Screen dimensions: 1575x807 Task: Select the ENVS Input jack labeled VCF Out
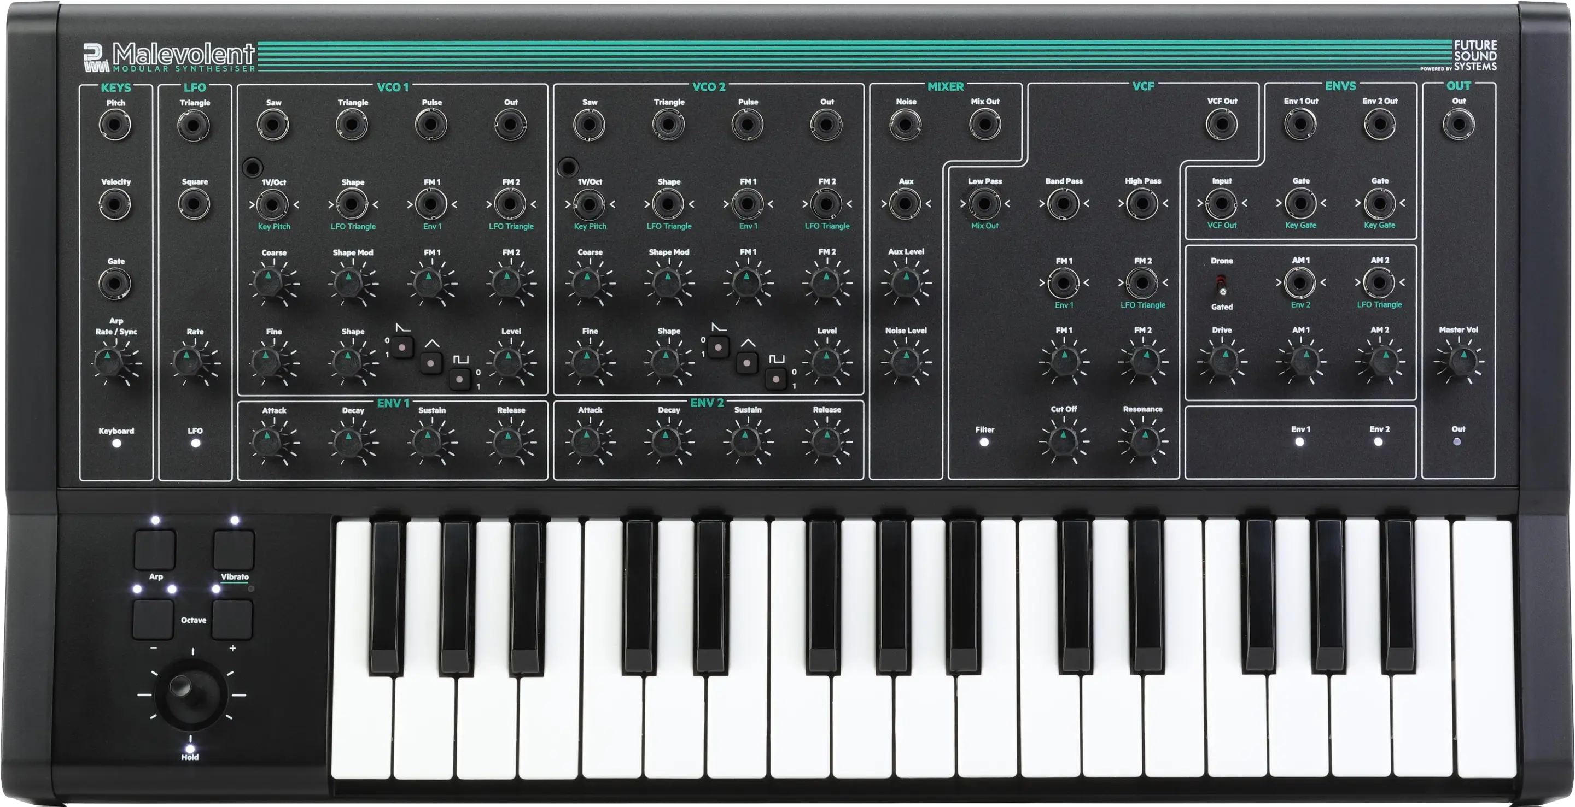click(x=1222, y=203)
